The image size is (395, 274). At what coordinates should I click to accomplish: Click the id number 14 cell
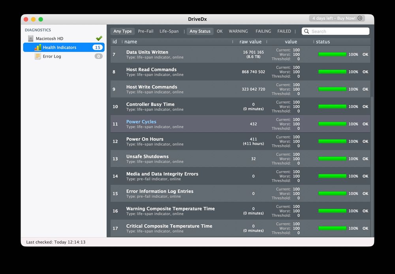[115, 176]
